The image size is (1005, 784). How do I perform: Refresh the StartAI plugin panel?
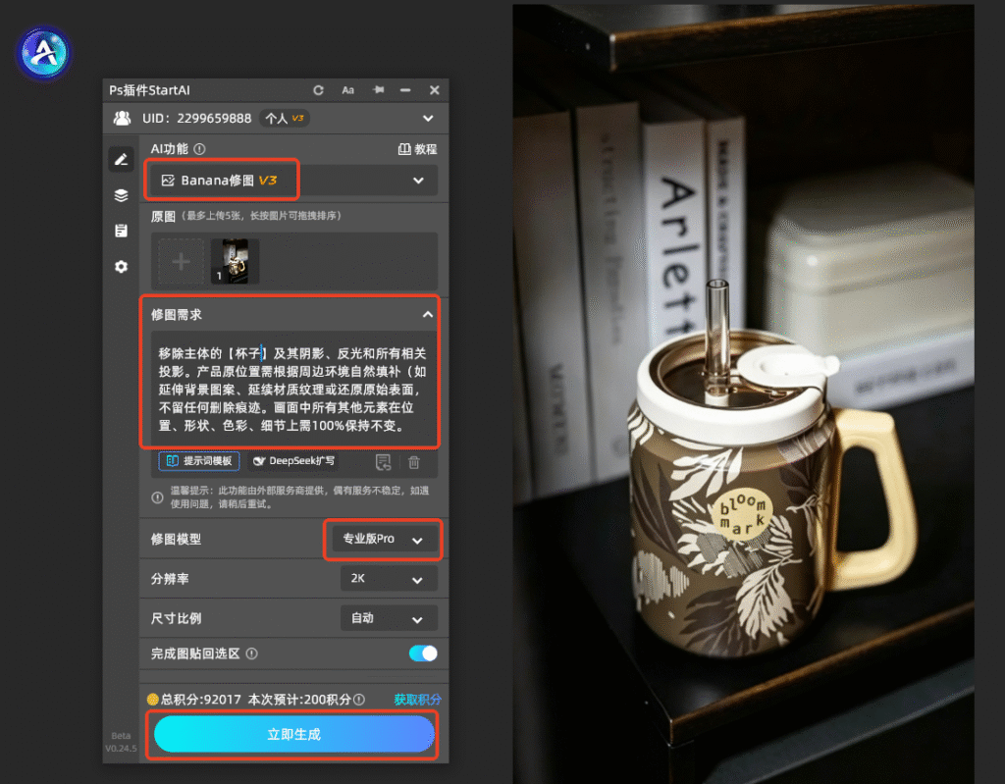(318, 90)
